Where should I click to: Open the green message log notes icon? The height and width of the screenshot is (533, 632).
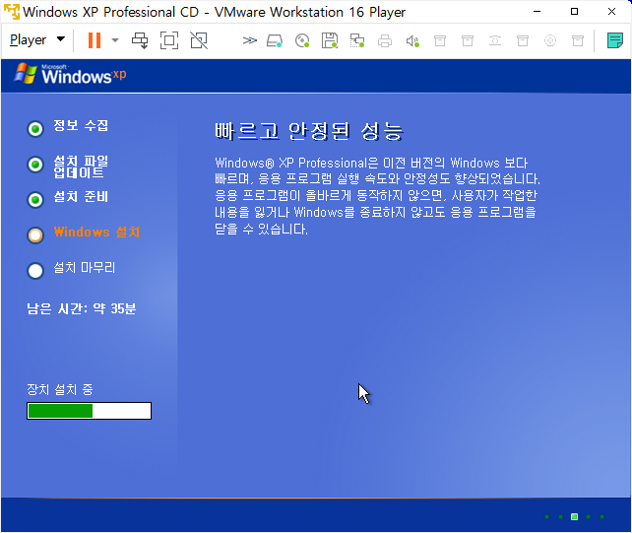615,40
